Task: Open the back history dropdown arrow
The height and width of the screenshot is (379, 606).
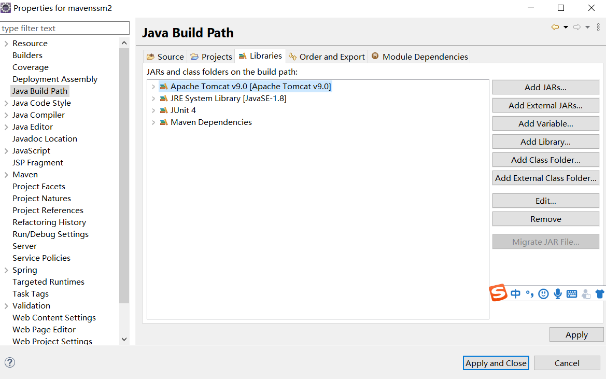Action: pyautogui.click(x=566, y=27)
